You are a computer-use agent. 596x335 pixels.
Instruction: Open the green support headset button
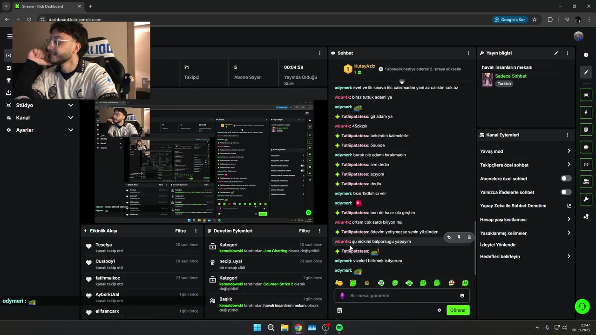pos(582,306)
